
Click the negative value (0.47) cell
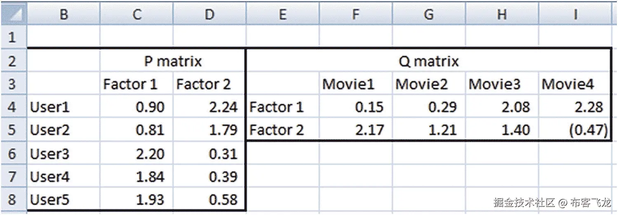[575, 130]
